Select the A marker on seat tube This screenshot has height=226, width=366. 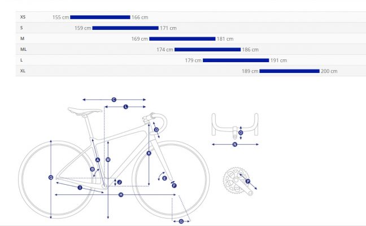(98, 160)
